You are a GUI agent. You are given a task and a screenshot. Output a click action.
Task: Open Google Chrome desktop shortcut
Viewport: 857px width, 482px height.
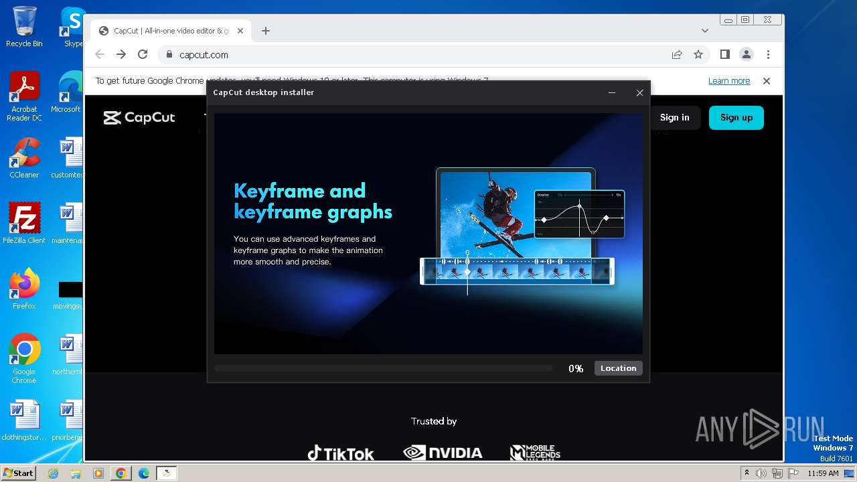coord(24,359)
